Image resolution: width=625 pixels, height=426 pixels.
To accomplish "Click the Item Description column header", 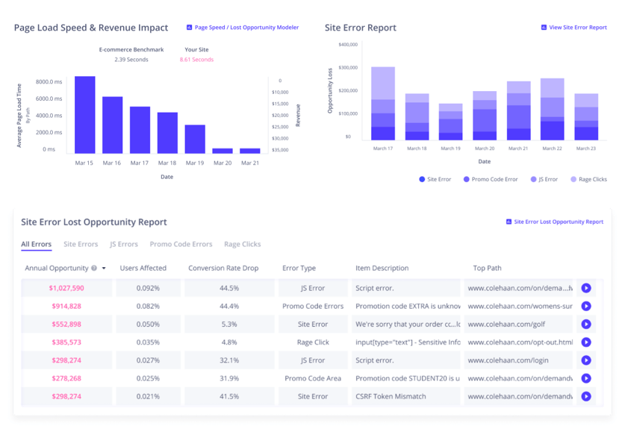I will pyautogui.click(x=382, y=268).
